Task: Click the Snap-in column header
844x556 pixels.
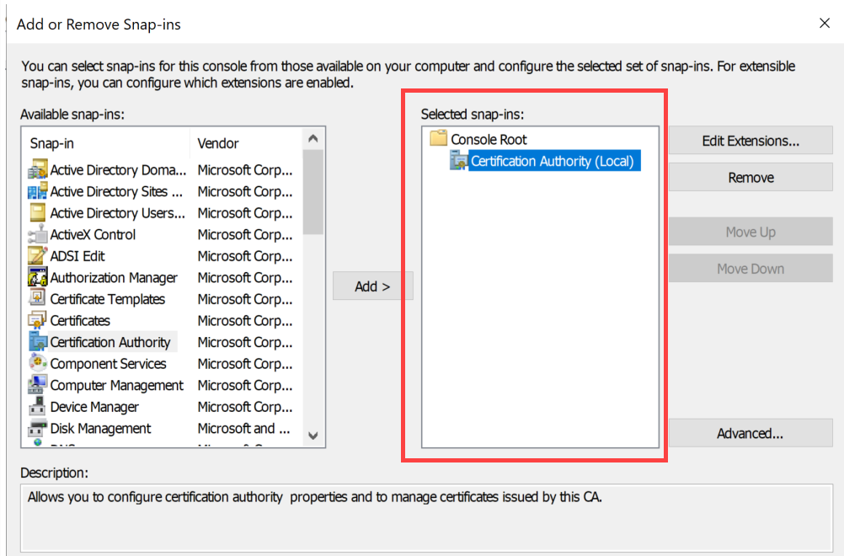Action: pos(53,143)
